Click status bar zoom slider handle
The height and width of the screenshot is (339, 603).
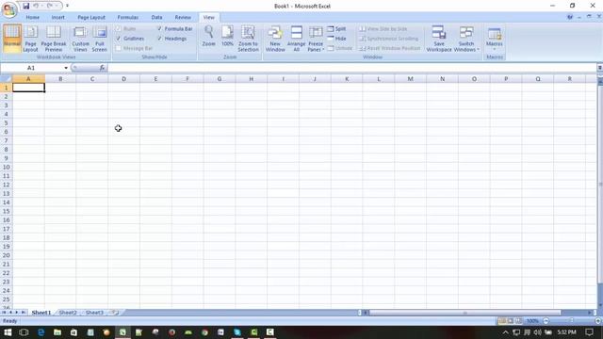572,321
